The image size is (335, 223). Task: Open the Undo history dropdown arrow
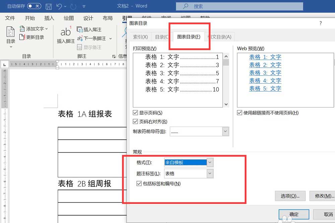click(x=65, y=6)
